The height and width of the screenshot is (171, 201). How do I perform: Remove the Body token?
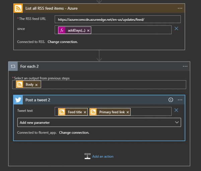37,85
